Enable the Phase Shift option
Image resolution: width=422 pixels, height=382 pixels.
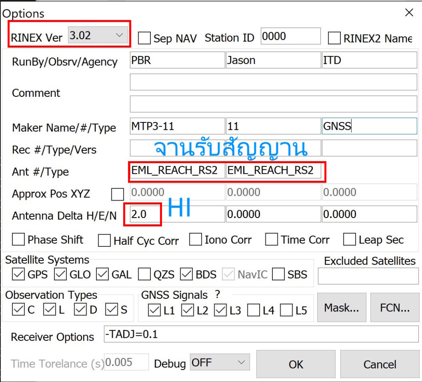coord(18,239)
